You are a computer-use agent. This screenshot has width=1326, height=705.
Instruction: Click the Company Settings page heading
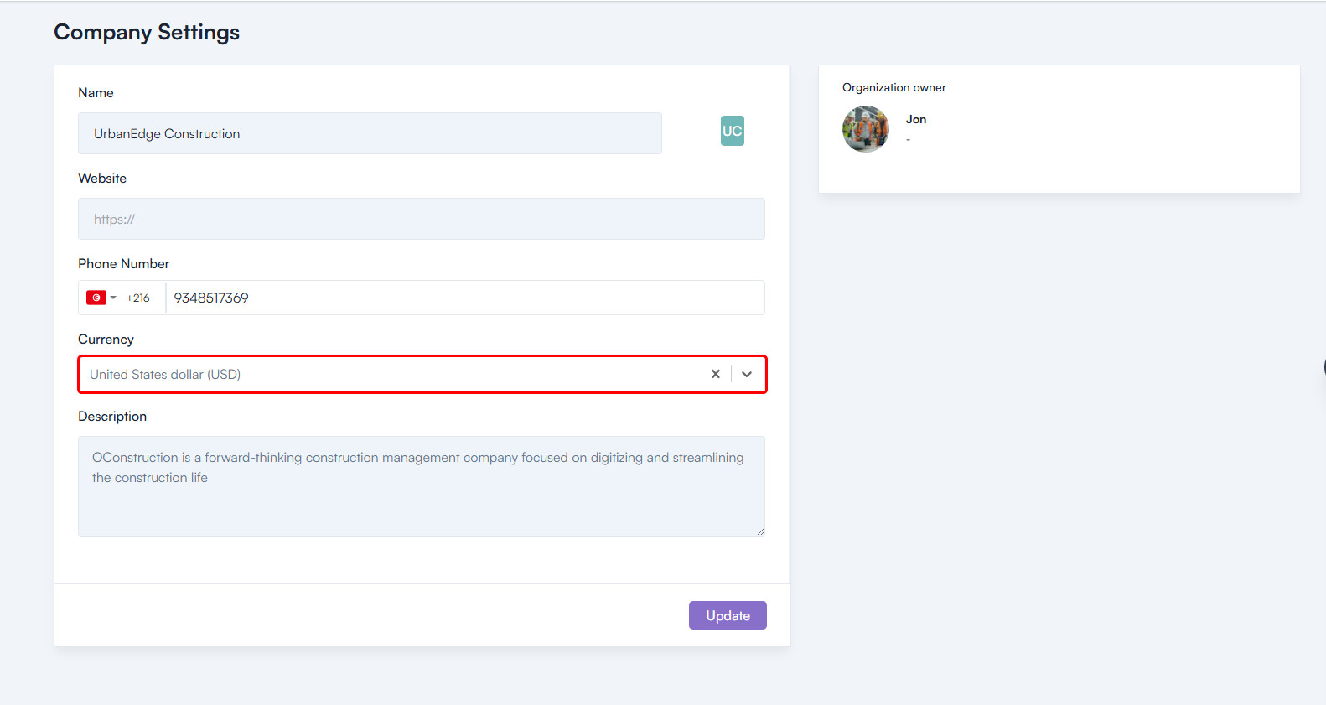[147, 32]
